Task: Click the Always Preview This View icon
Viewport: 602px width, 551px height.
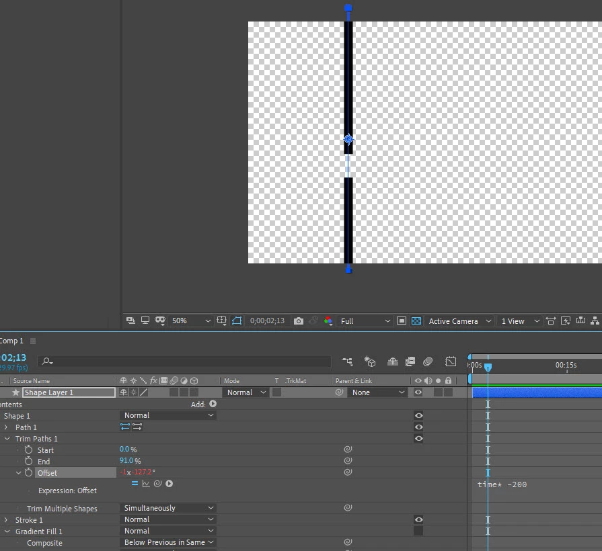Action: point(130,321)
